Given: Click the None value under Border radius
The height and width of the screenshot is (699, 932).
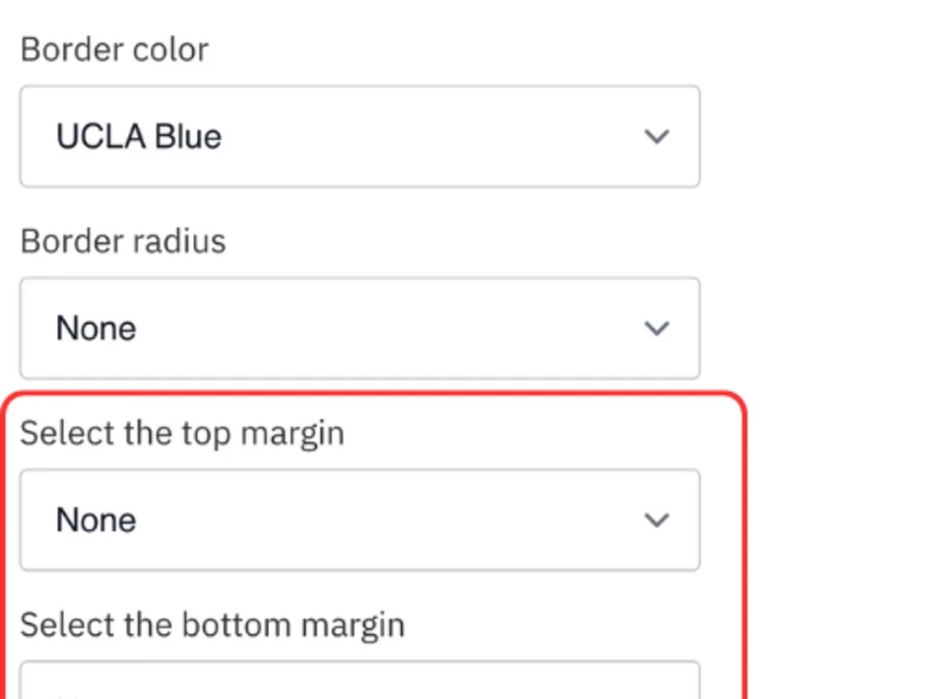Looking at the screenshot, I should (95, 328).
